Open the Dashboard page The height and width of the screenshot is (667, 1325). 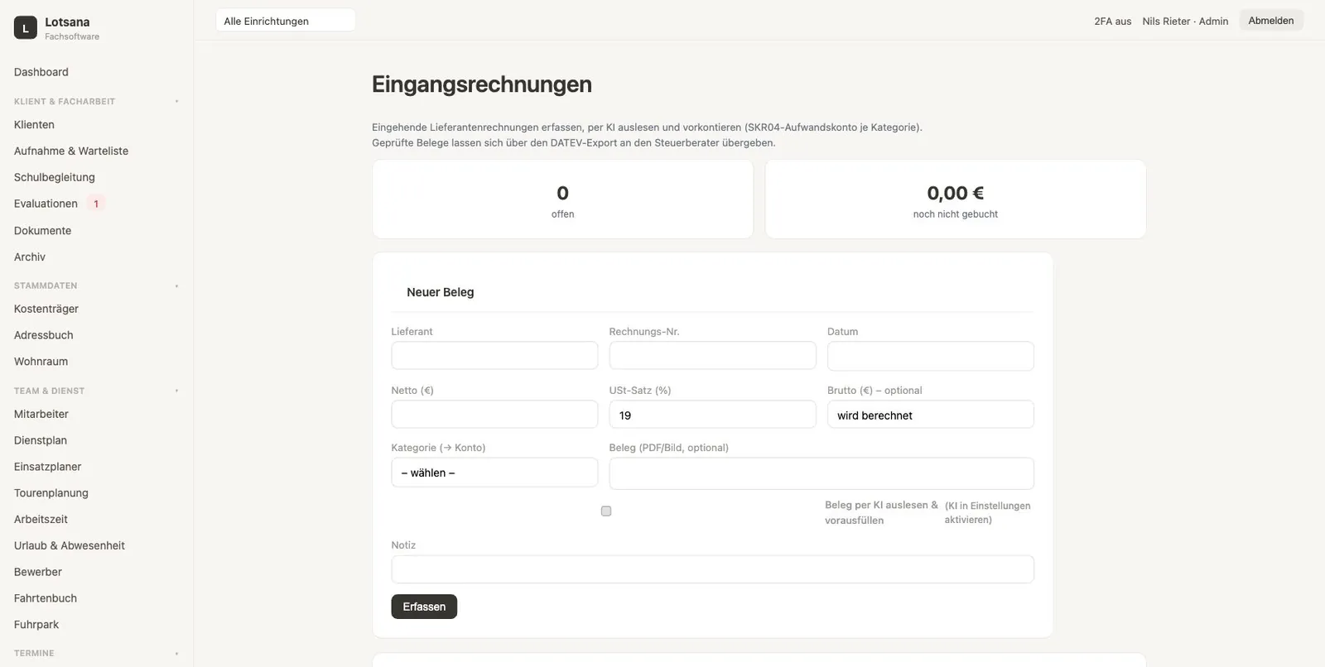(41, 72)
